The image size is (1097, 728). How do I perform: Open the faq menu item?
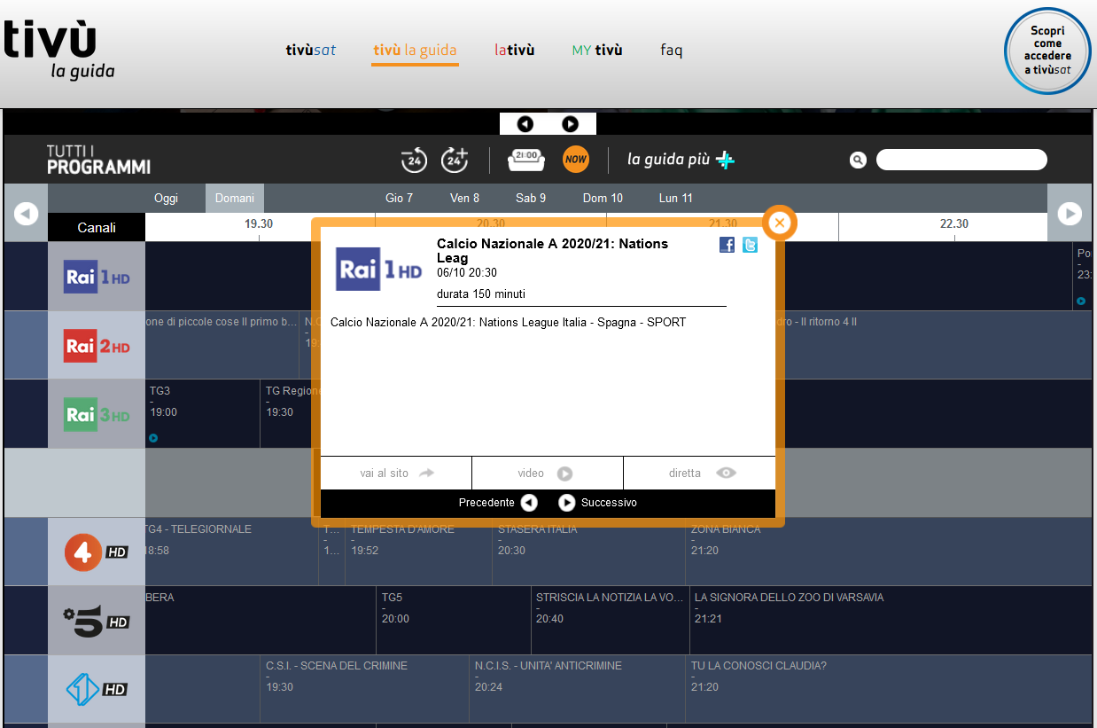pos(672,50)
